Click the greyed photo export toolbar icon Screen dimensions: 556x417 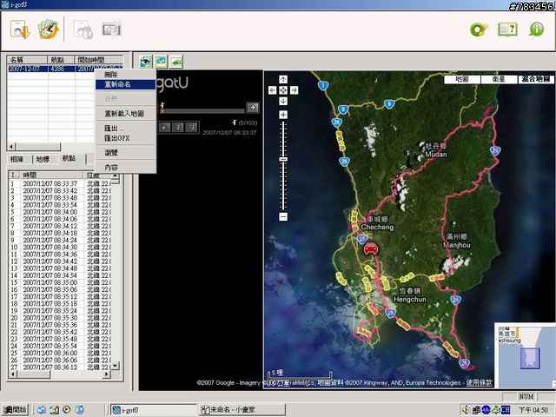(112, 29)
